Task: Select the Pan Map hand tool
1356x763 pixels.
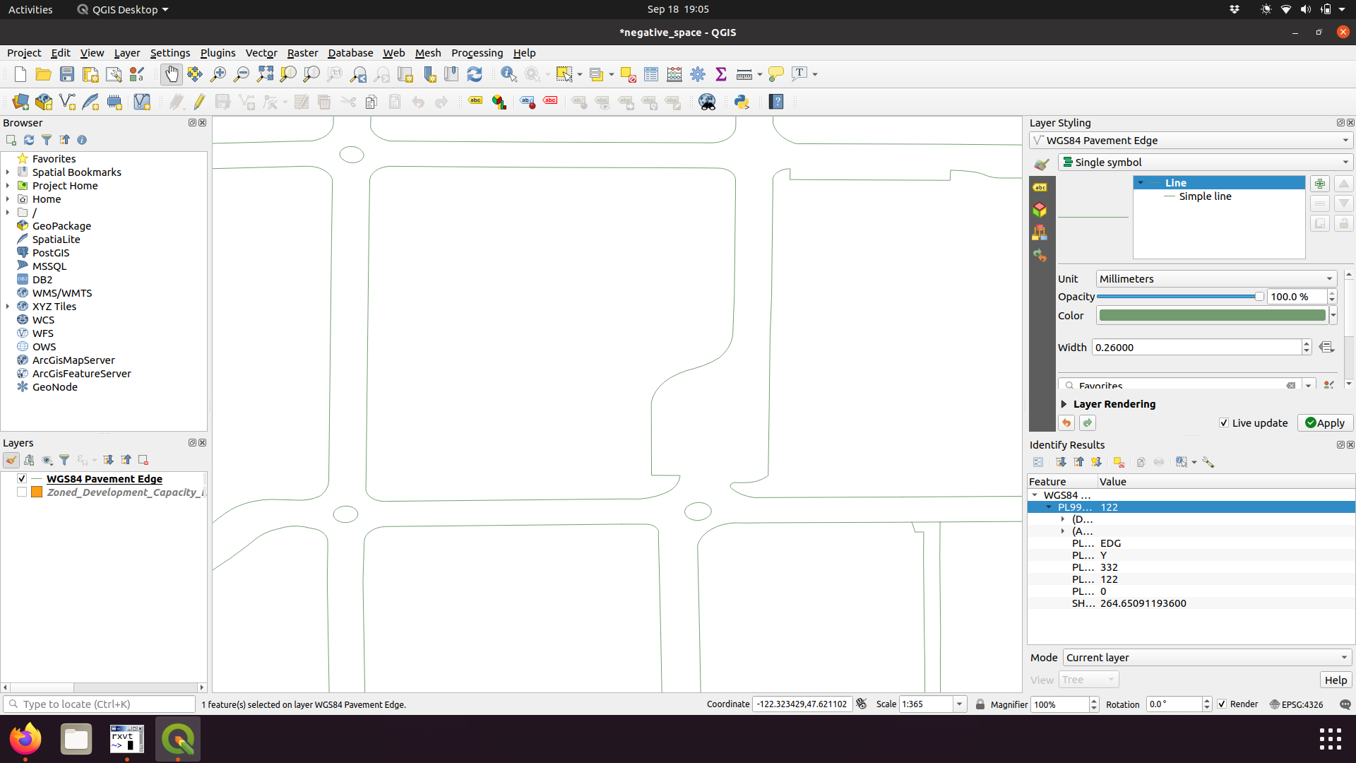Action: tap(171, 74)
